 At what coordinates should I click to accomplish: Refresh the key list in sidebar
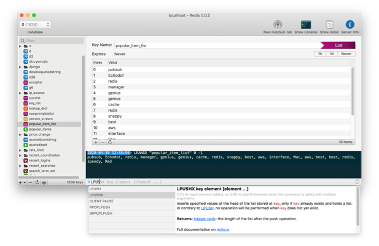point(37,182)
